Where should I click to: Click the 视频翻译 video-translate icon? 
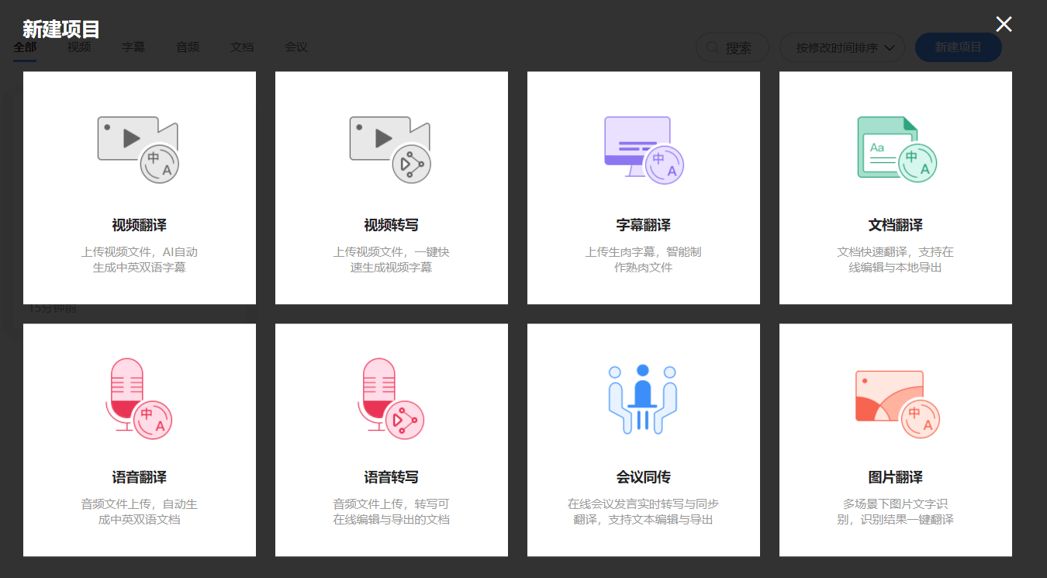click(x=139, y=150)
